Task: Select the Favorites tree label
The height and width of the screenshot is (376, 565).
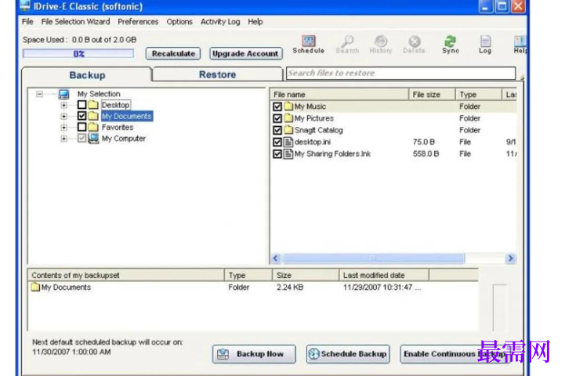Action: (118, 127)
